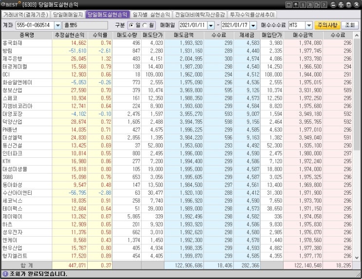Open the start date 2021/01/11 calendar dropdown
Image resolution: width=362 pixels, height=279 pixels.
pos(211,25)
